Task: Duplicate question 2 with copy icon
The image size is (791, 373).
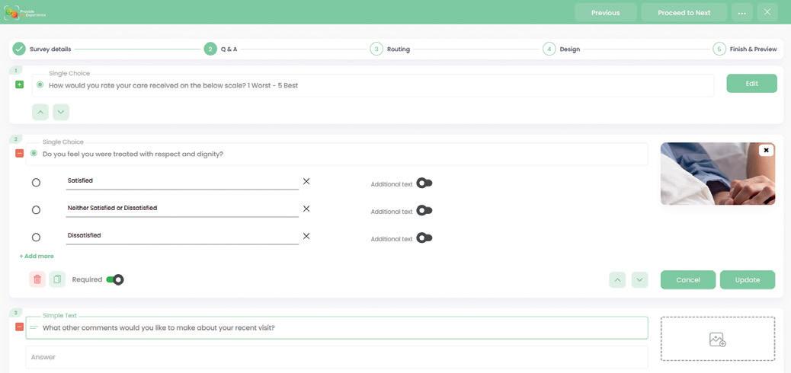Action: pos(57,279)
